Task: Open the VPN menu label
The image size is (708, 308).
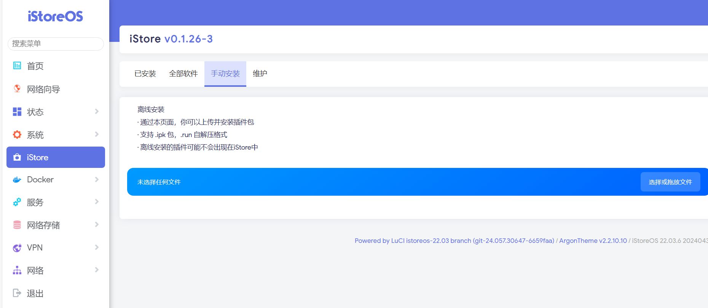Action: pos(35,247)
